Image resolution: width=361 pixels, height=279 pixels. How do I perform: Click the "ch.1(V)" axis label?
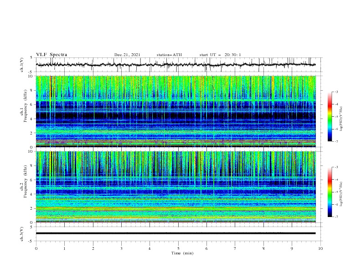click(x=22, y=65)
